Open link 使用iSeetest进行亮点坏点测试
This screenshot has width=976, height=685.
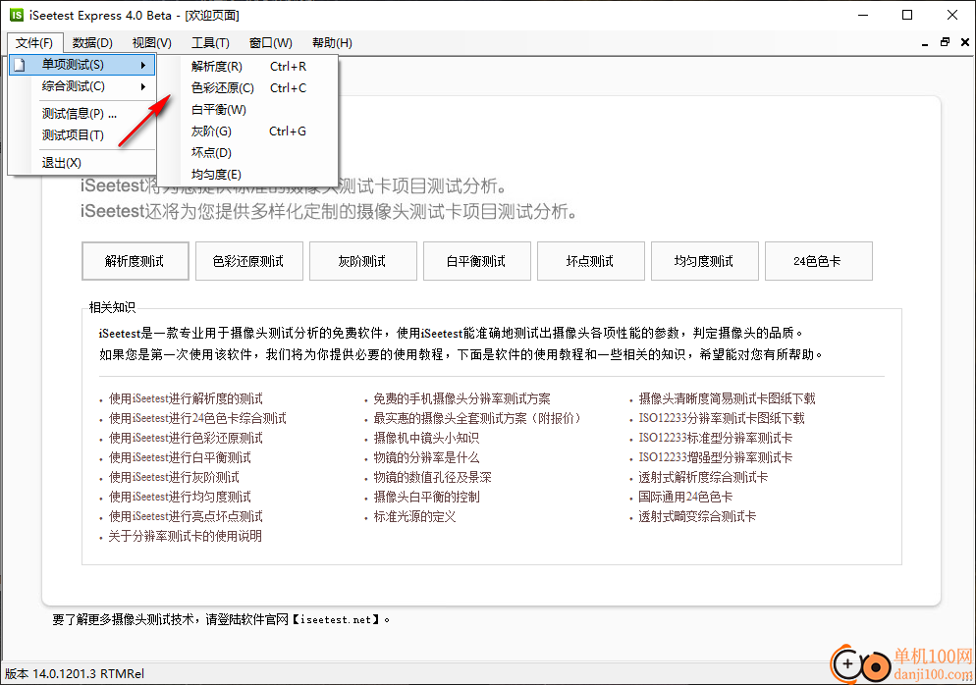pos(186,516)
